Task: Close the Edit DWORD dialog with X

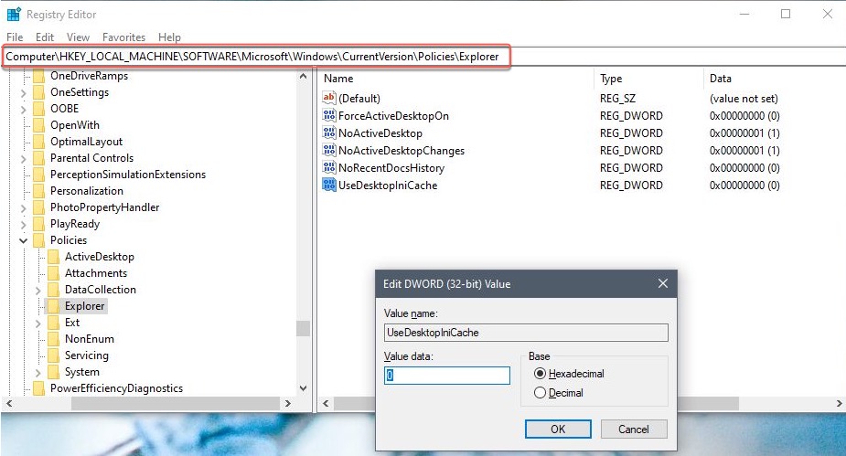Action: click(663, 283)
